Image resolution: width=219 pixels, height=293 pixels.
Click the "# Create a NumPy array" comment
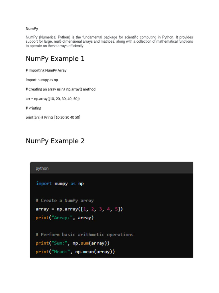coord(64,201)
